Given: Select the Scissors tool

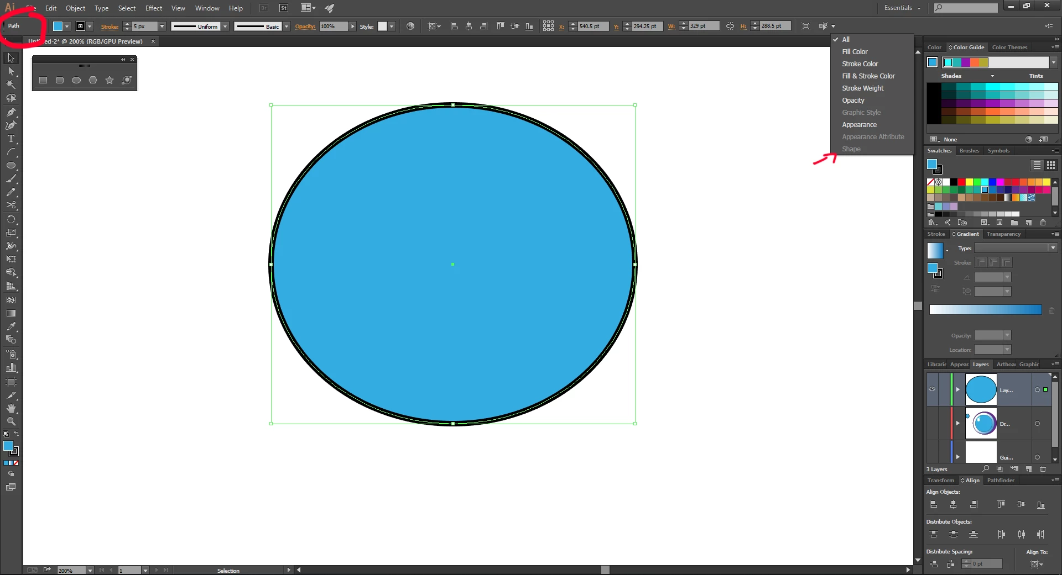Looking at the screenshot, I should [x=11, y=205].
